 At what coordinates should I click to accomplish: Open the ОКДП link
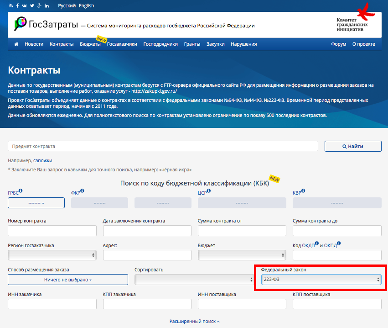click(x=308, y=245)
